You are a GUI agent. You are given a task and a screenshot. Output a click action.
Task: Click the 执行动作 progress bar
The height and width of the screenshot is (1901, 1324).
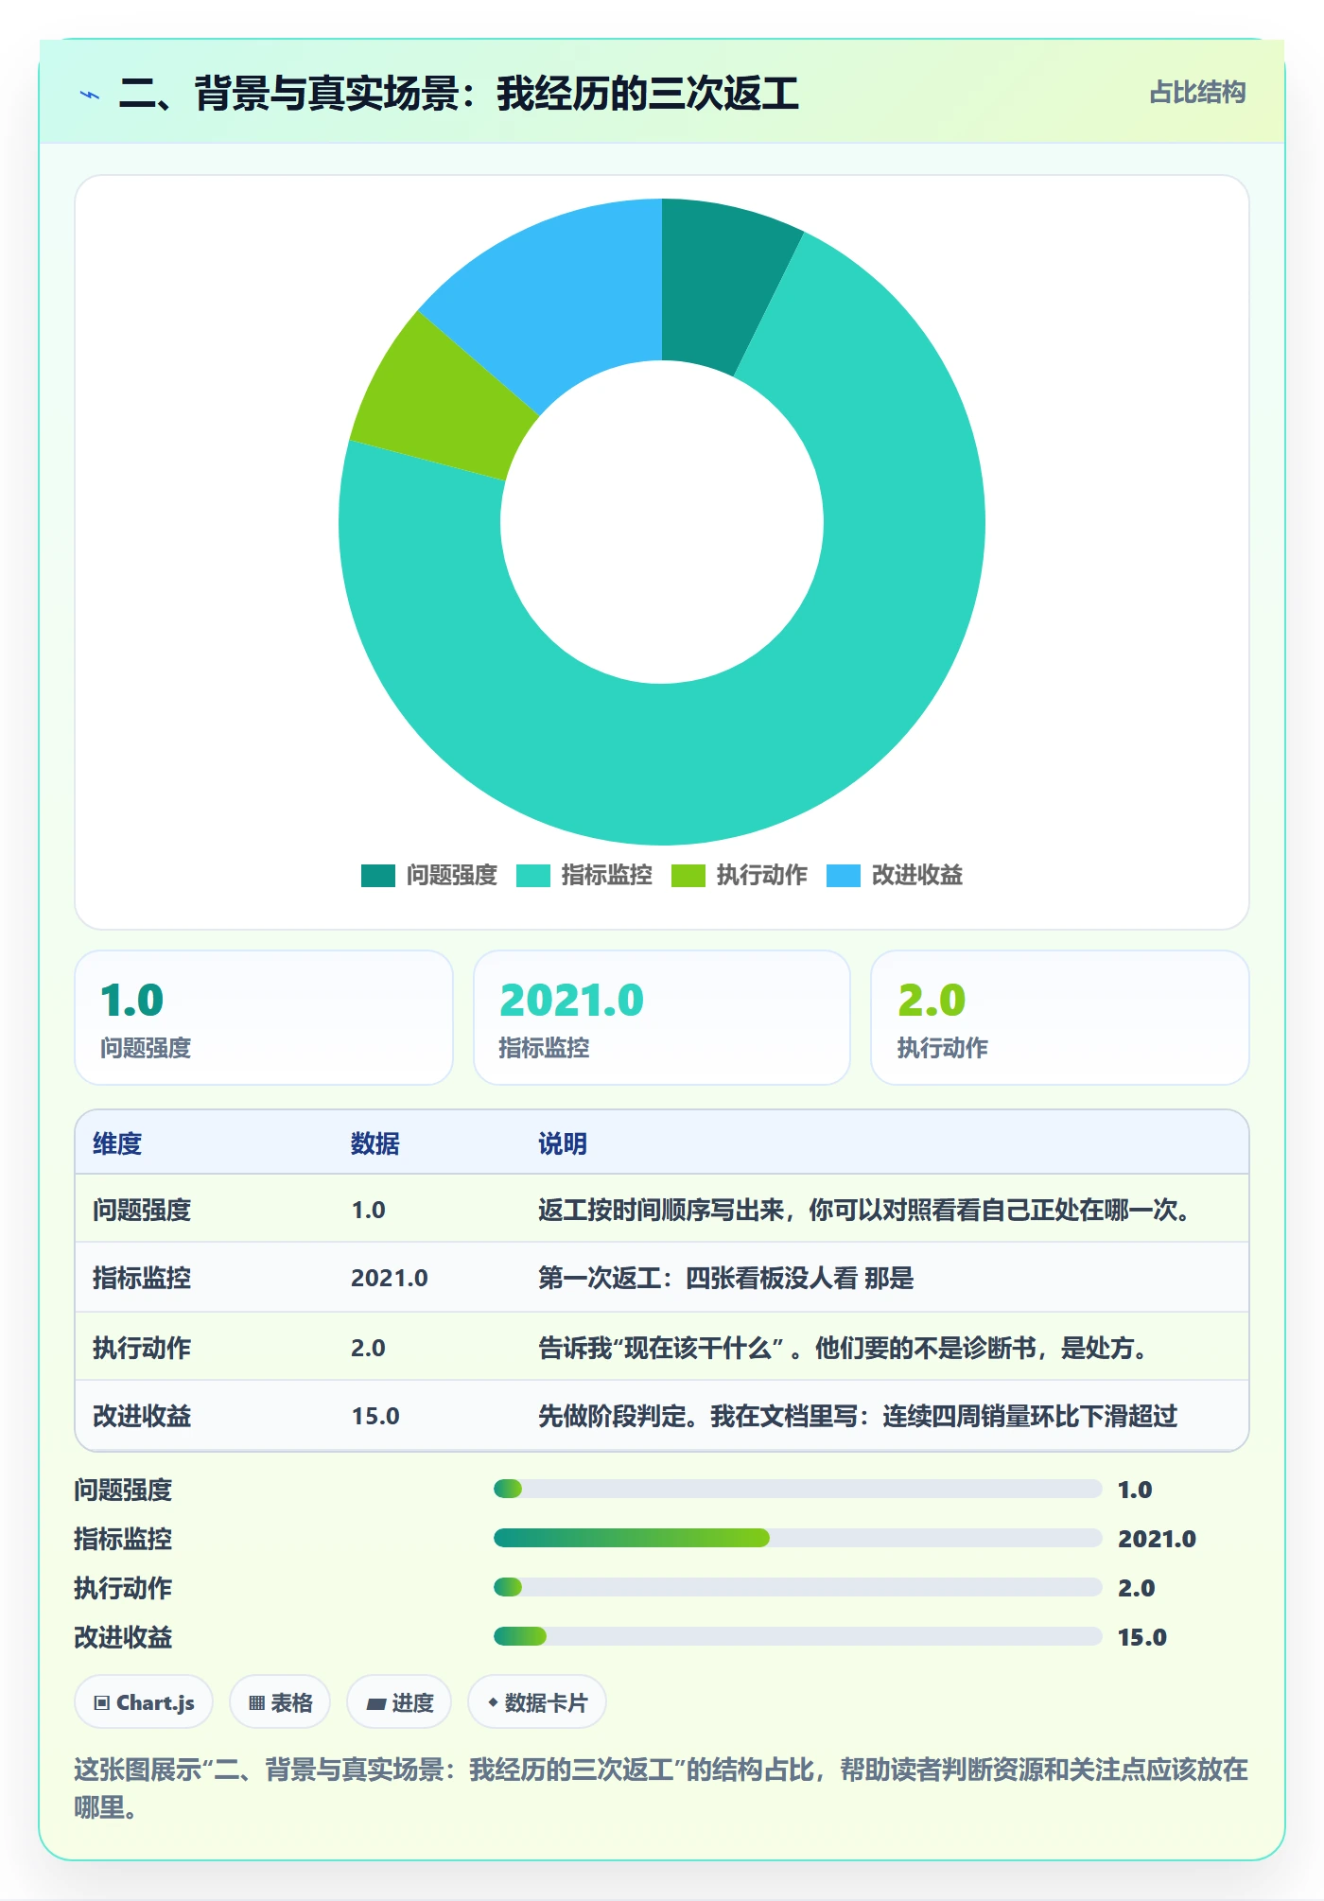(x=797, y=1587)
